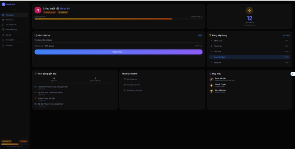Click the flame icon for Streak 7 ngày liên tiếp

(x=36, y=98)
